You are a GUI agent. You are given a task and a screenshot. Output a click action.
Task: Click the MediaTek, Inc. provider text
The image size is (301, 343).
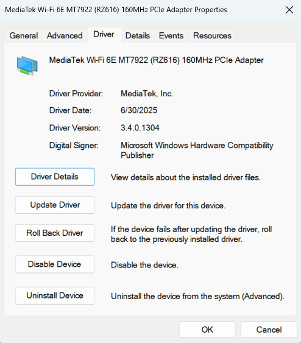(x=147, y=94)
